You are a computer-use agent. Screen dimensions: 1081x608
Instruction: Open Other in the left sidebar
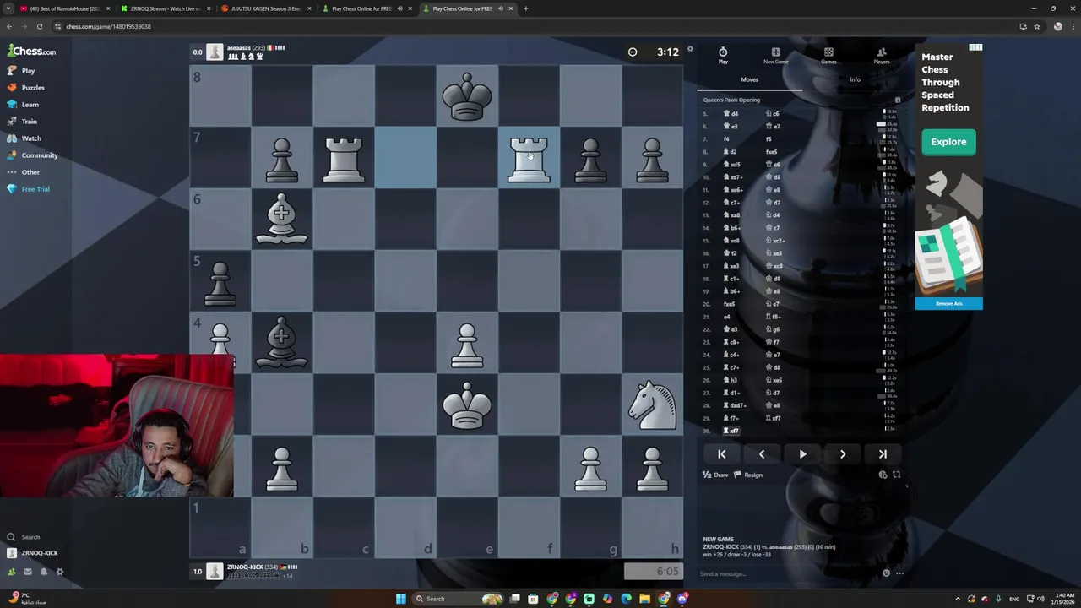(24, 172)
